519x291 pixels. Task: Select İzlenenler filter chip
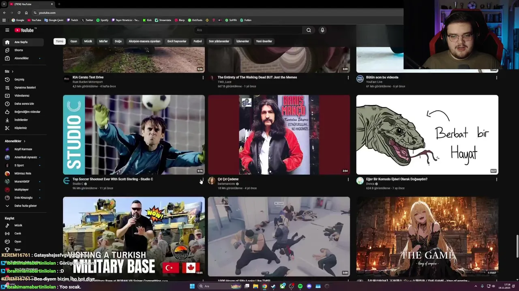242,41
